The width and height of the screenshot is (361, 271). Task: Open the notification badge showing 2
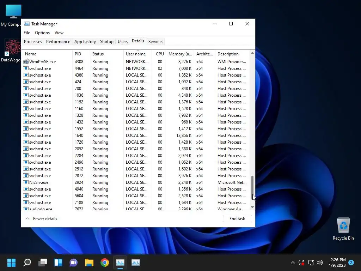tap(351, 263)
